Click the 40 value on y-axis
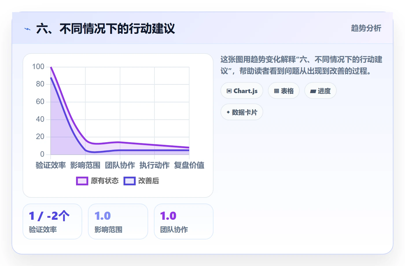 [40, 119]
